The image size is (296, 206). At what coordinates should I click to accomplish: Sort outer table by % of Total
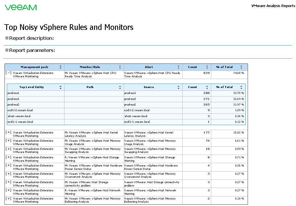241,67
